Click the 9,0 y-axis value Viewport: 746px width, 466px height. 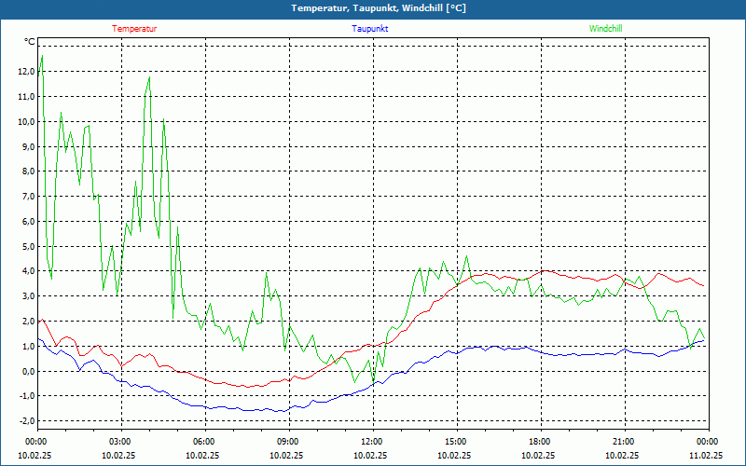pos(28,146)
